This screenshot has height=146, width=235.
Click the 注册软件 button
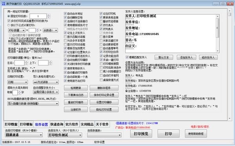tap(76, 109)
